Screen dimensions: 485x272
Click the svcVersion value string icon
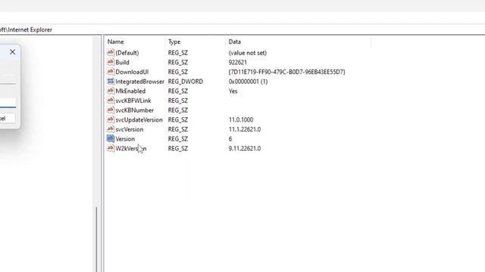pos(111,129)
